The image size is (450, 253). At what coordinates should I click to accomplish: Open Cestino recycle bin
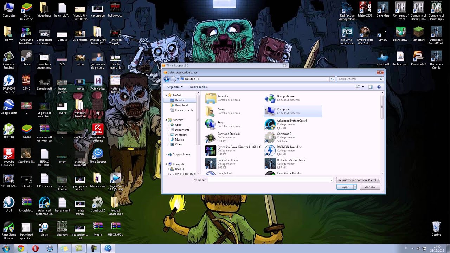[436, 229]
